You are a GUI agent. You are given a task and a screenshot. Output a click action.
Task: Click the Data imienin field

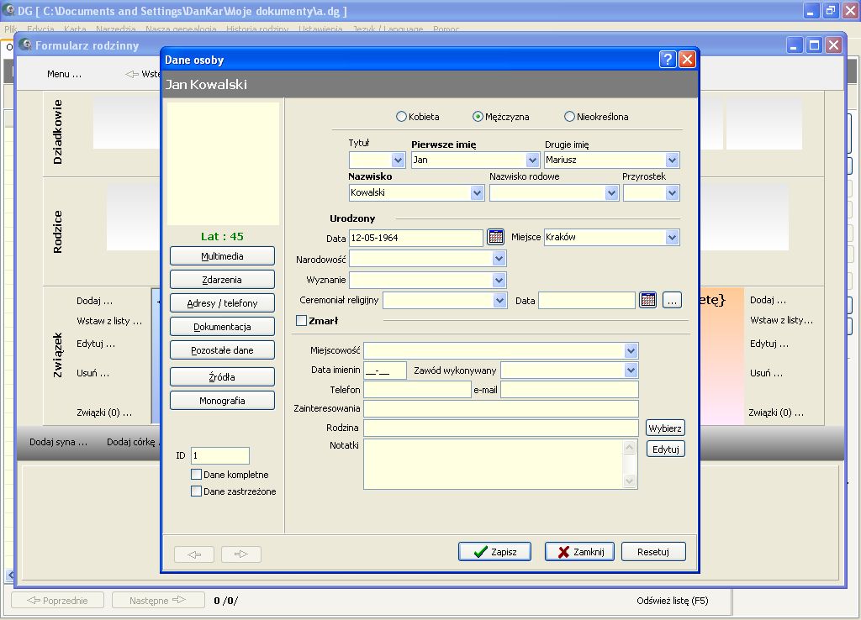click(x=385, y=370)
